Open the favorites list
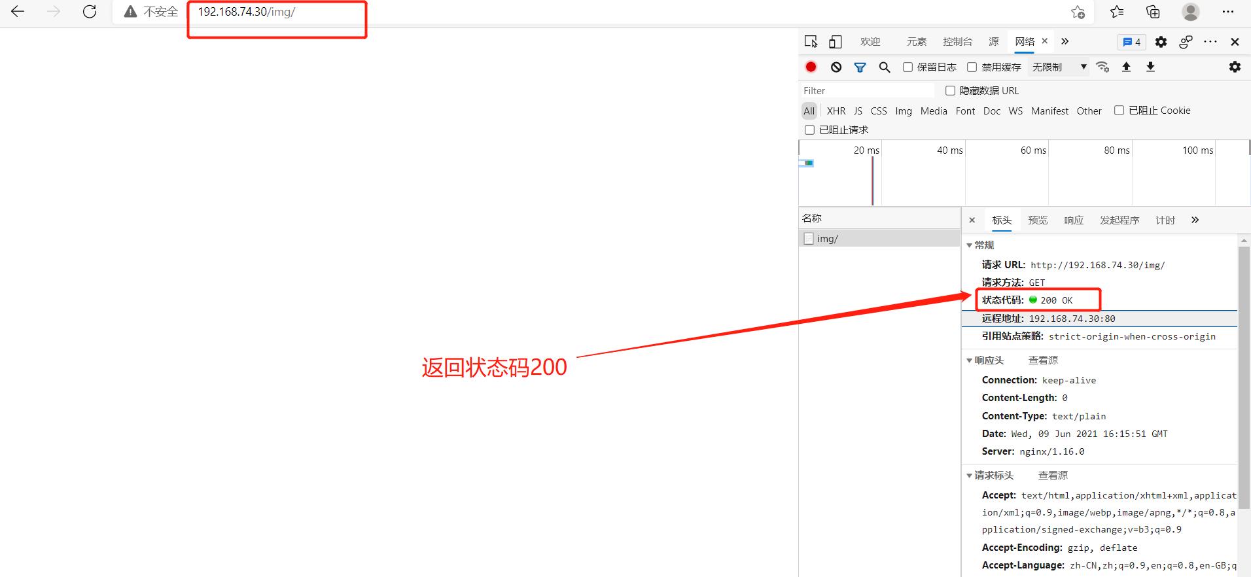Image resolution: width=1251 pixels, height=577 pixels. pyautogui.click(x=1117, y=12)
